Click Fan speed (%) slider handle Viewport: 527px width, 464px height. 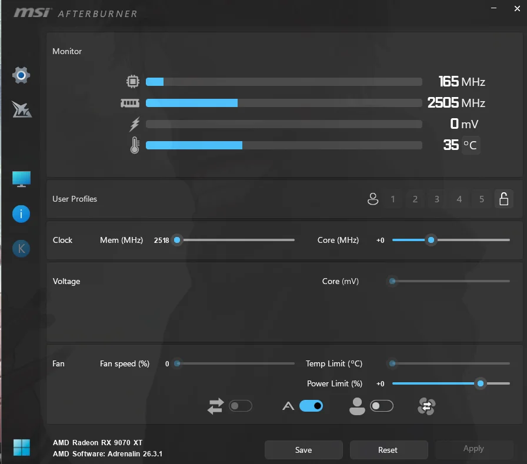coord(177,363)
